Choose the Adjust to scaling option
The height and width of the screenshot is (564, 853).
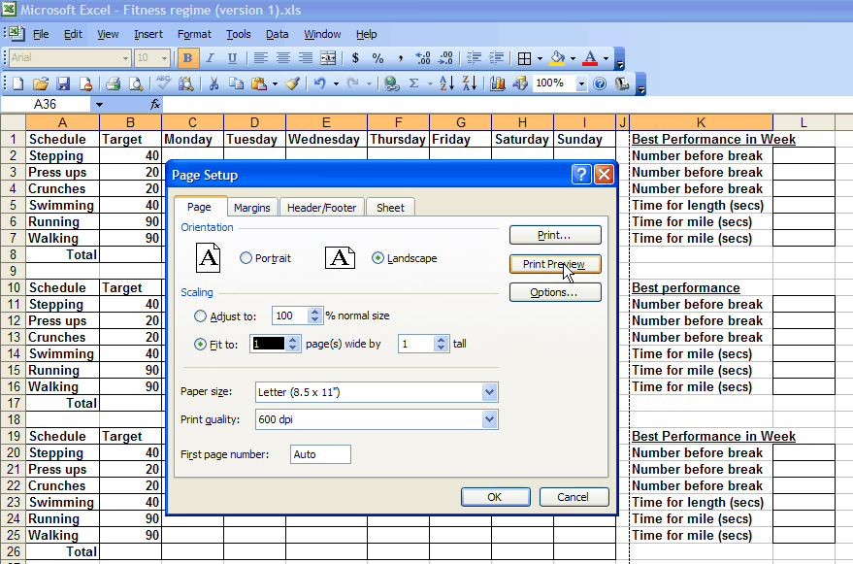click(201, 315)
